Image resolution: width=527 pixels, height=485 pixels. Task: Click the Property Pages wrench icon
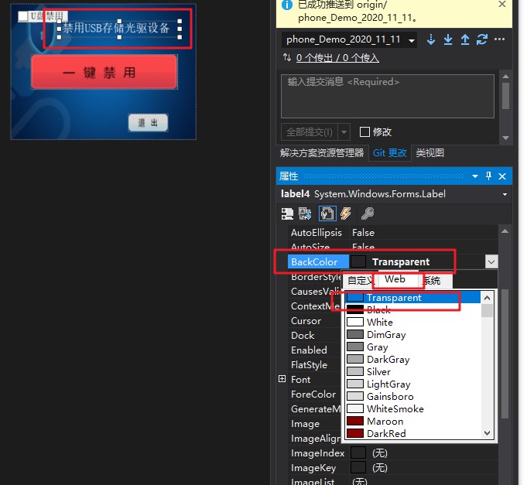tap(368, 213)
